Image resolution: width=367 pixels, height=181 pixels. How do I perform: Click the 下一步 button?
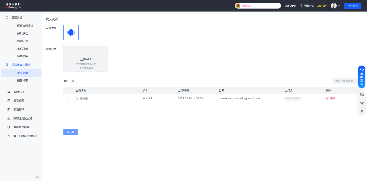click(70, 132)
